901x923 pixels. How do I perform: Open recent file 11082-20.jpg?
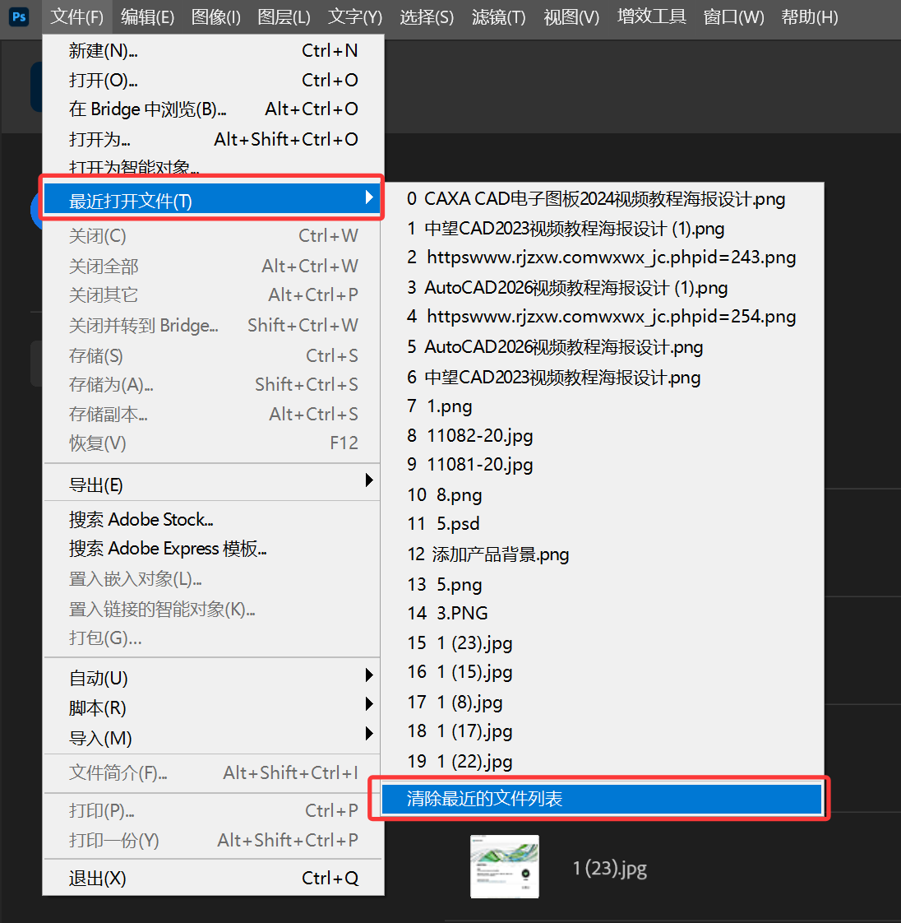coord(603,436)
